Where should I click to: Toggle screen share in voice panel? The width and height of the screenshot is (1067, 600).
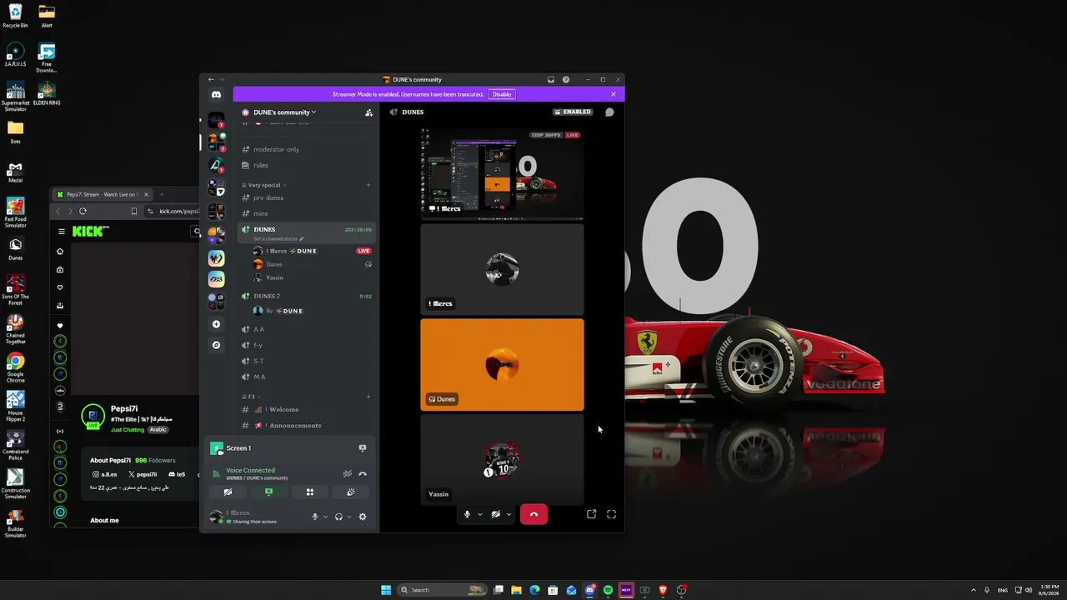[268, 492]
